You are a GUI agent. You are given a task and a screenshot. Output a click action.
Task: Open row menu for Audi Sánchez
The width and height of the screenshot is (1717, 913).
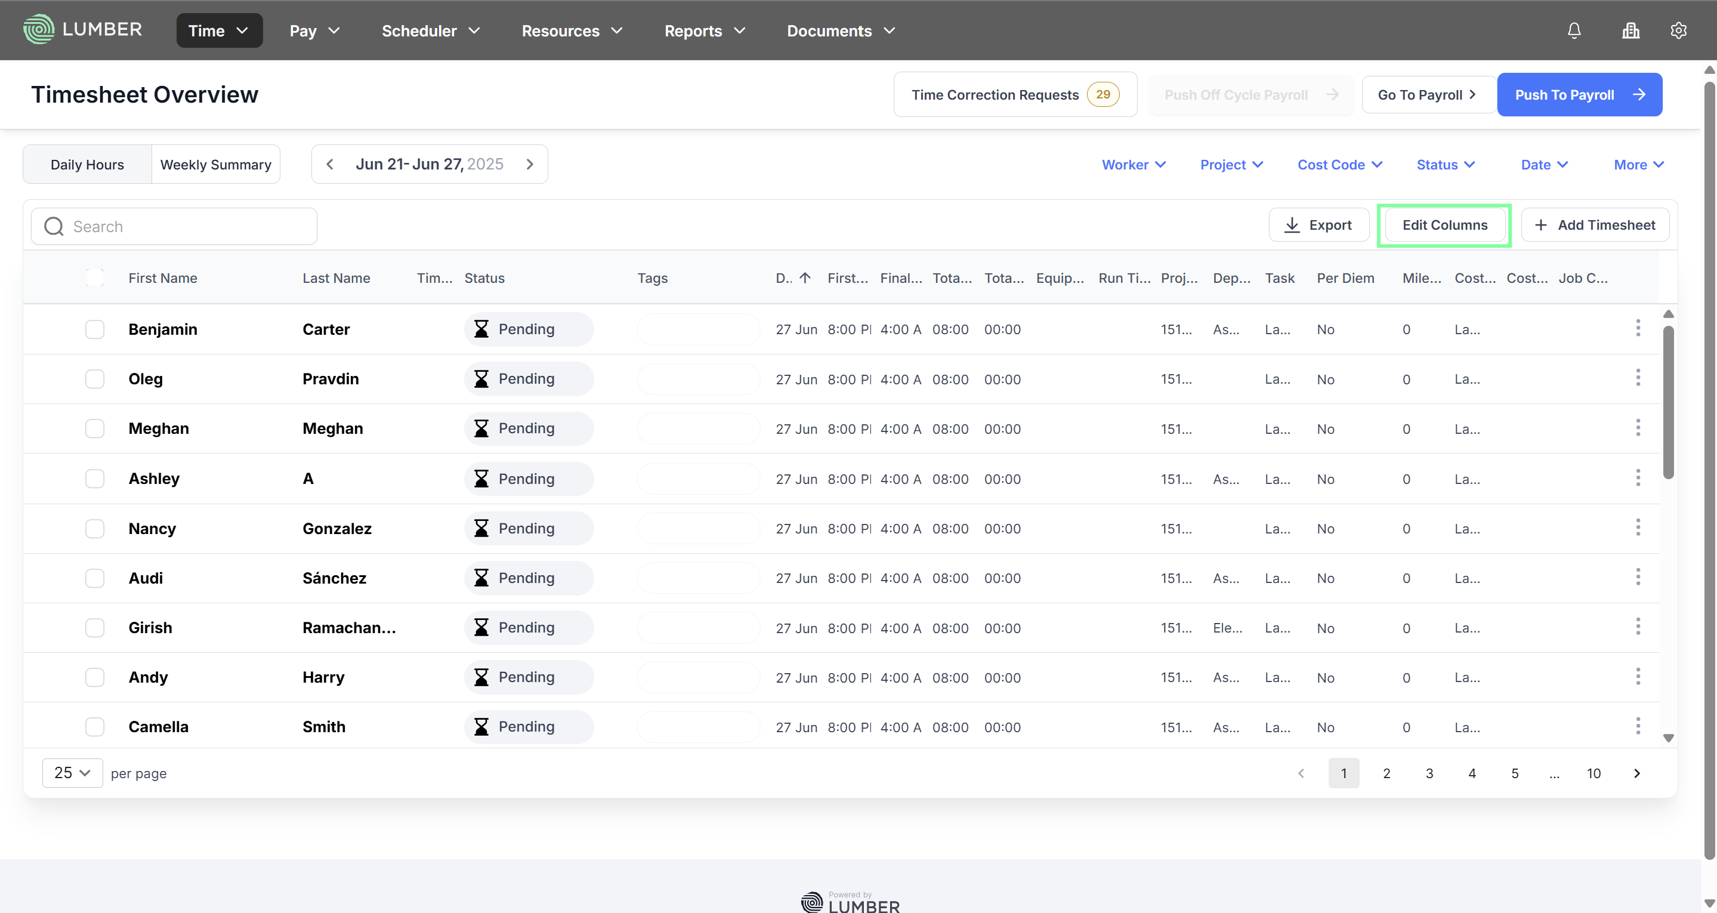tap(1638, 578)
